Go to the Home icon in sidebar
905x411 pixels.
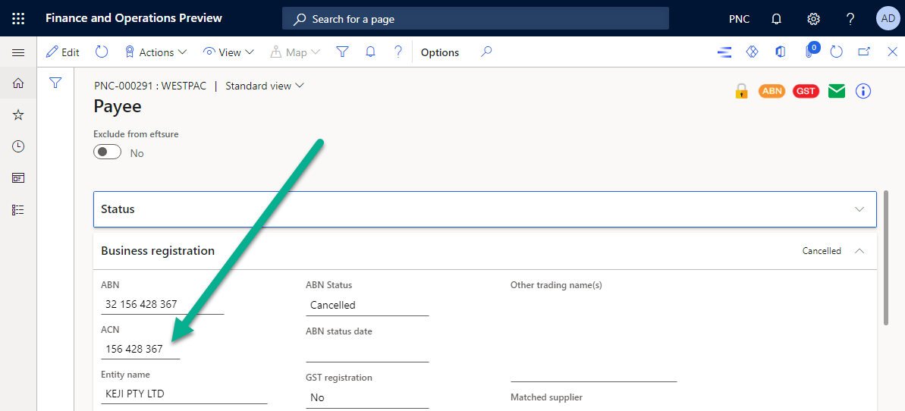18,83
